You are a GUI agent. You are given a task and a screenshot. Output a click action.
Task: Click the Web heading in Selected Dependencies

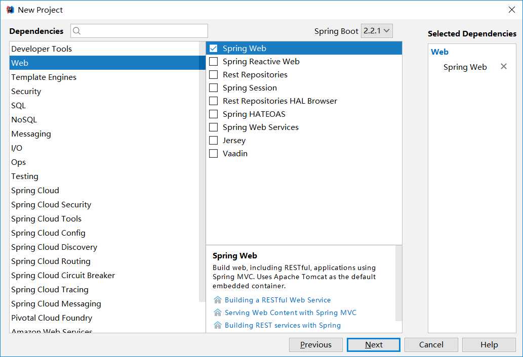439,52
